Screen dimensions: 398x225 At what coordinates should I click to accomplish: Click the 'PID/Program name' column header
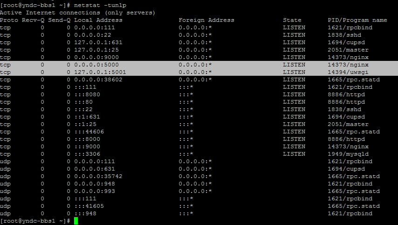click(x=357, y=20)
